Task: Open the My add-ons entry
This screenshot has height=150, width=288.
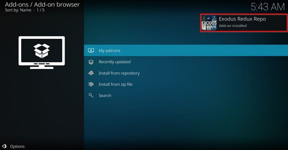Action: (186, 51)
